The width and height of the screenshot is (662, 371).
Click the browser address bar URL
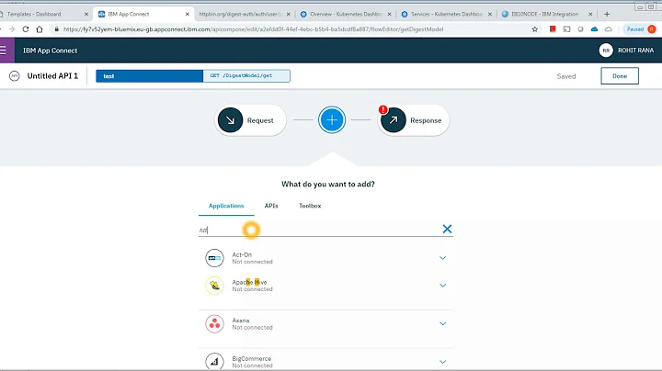(x=254, y=29)
